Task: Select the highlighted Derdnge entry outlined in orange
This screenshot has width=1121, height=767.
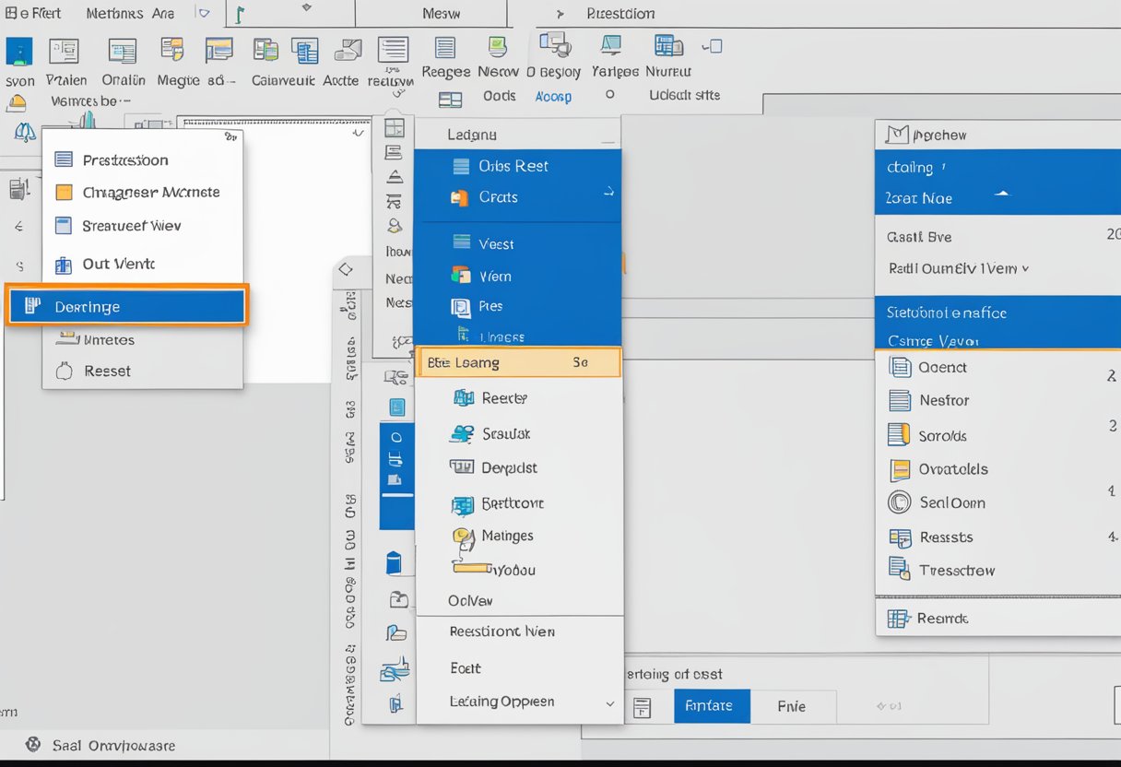Action: click(126, 305)
